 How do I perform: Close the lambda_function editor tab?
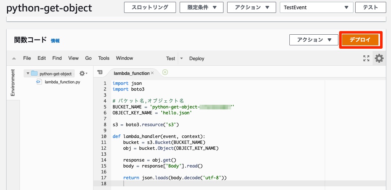pyautogui.click(x=152, y=73)
